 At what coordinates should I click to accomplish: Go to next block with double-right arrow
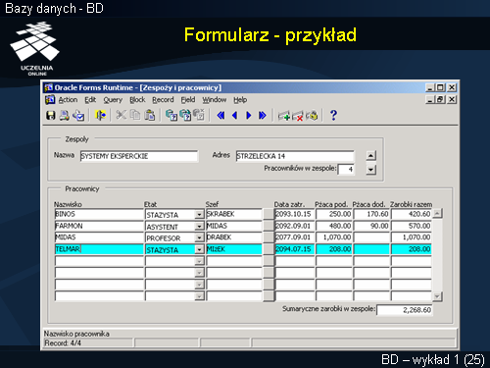[x=263, y=115]
